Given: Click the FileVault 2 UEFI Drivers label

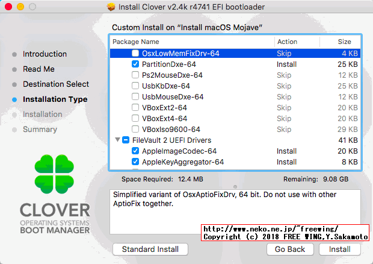Looking at the screenshot, I should (x=171, y=140).
